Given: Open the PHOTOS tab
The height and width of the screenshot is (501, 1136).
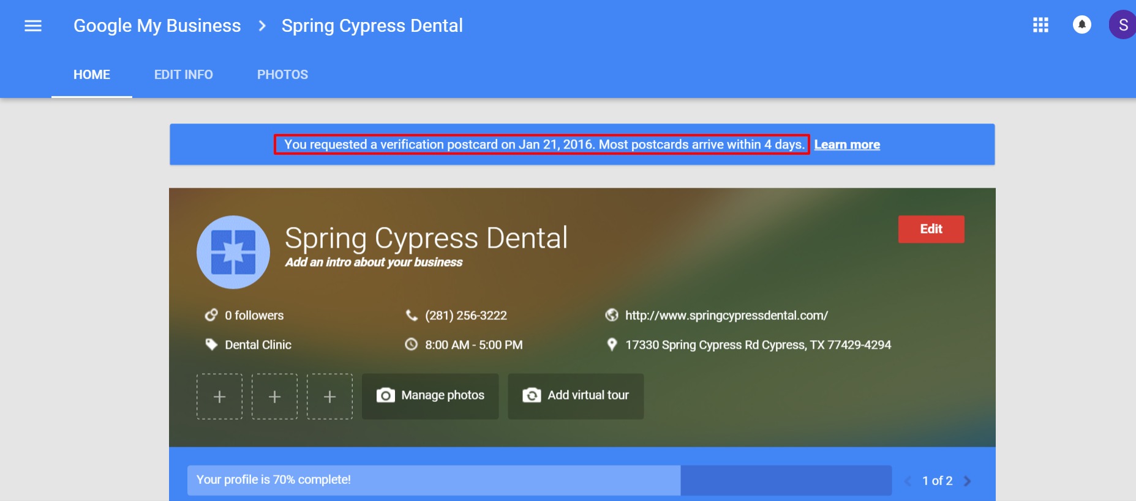Looking at the screenshot, I should (x=282, y=75).
